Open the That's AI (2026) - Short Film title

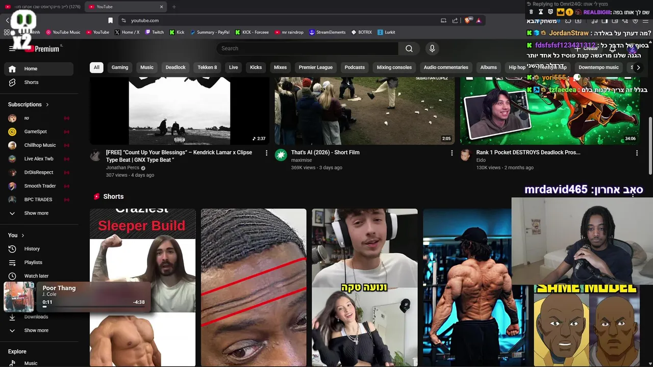325,152
